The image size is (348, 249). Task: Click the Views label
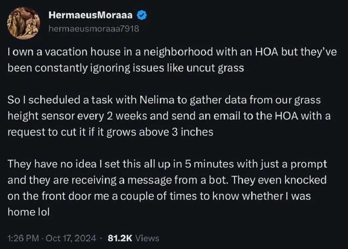[147, 238]
